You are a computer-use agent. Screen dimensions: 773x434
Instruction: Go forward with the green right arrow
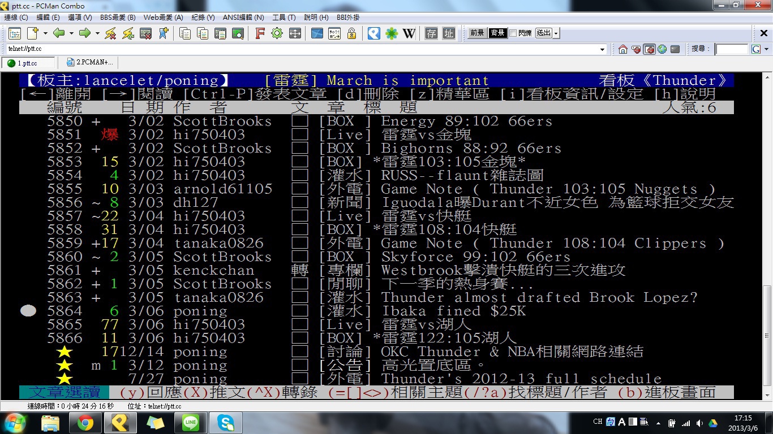(x=85, y=33)
